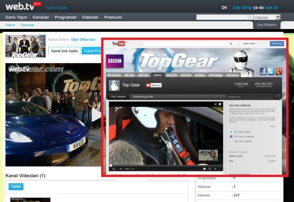Toggle captions on the YouTube player
The height and width of the screenshot is (202, 294).
pyautogui.click(x=204, y=169)
